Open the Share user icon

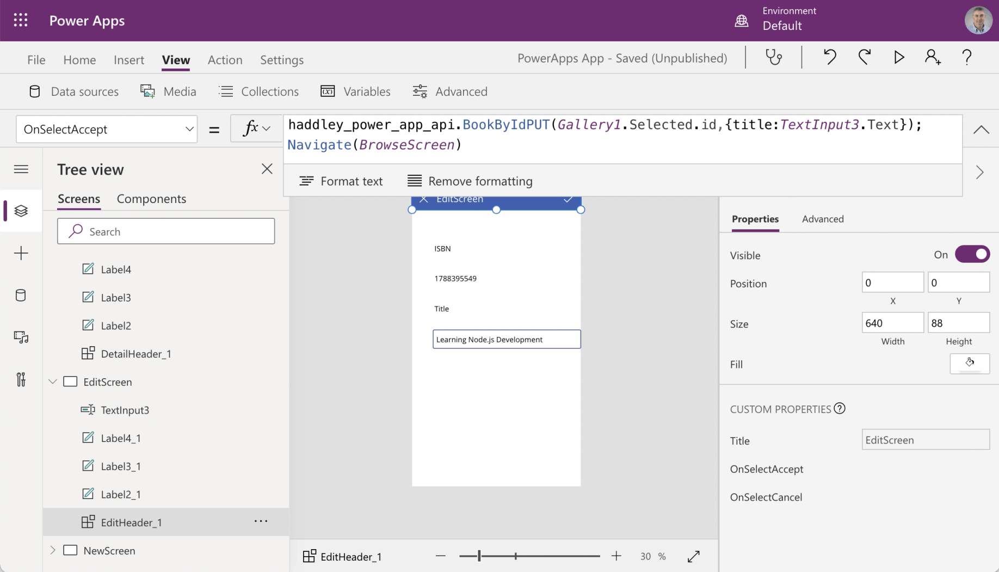click(933, 57)
